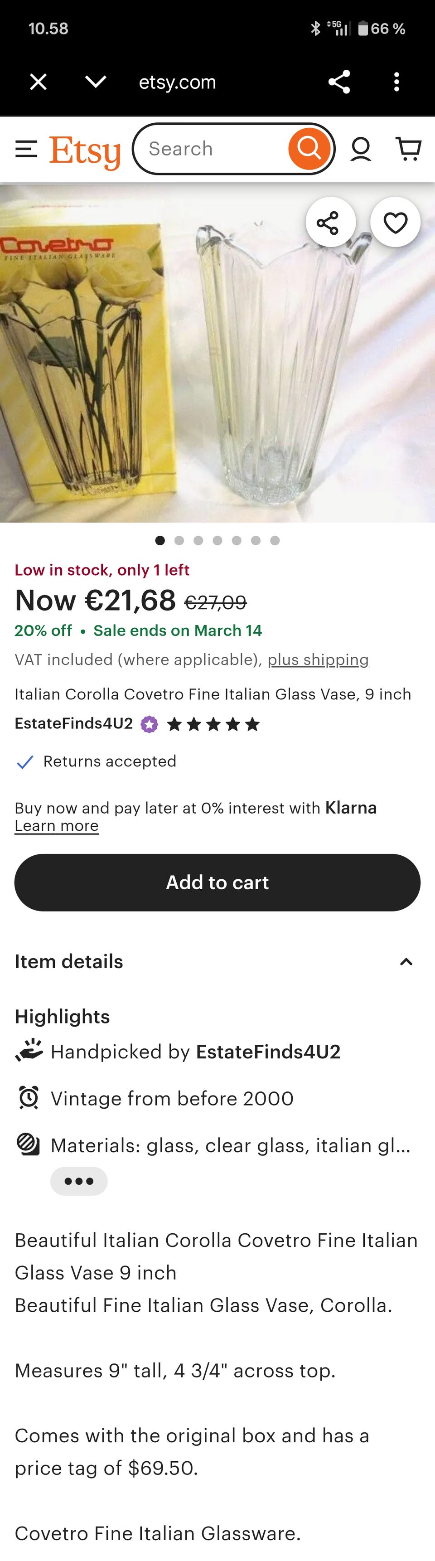Select the first carousel dot indicator
435x1561 pixels.
click(x=160, y=541)
